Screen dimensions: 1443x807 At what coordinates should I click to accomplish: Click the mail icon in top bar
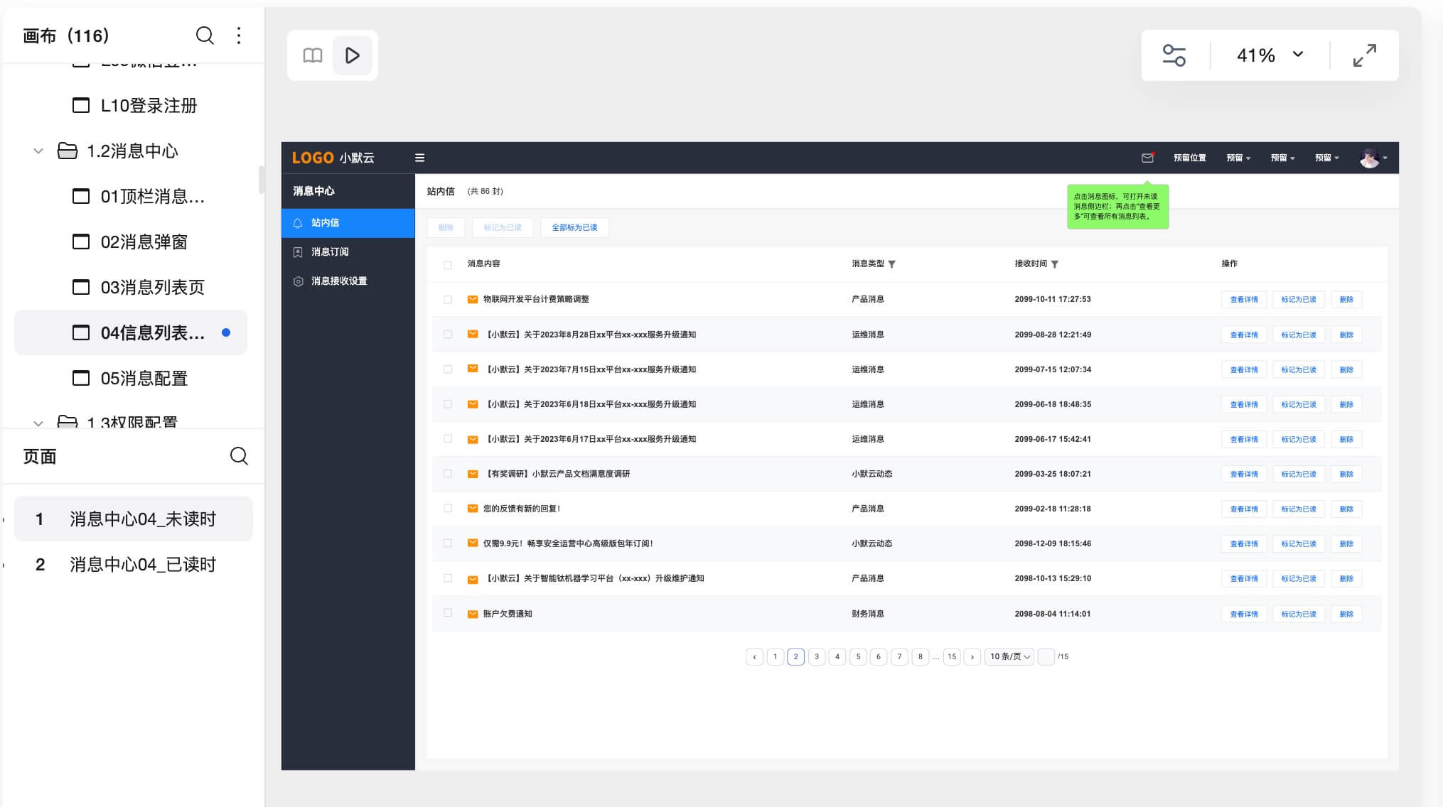coord(1147,158)
